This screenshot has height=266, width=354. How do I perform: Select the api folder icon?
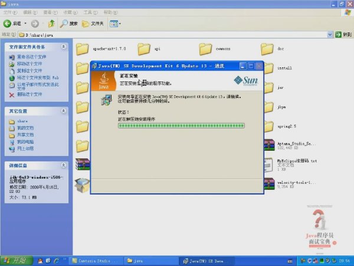pyautogui.click(x=144, y=49)
